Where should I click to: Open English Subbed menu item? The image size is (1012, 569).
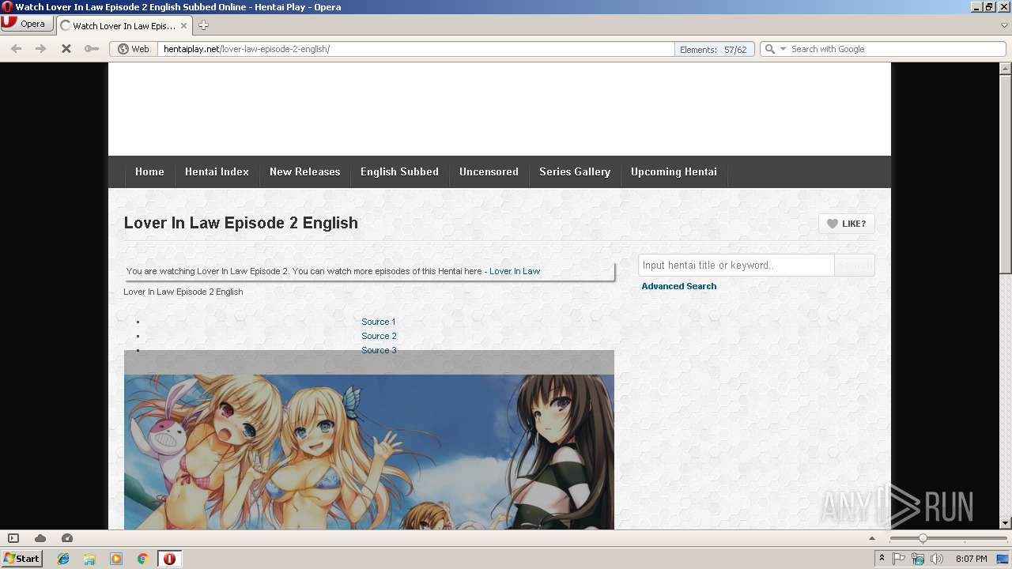point(399,171)
